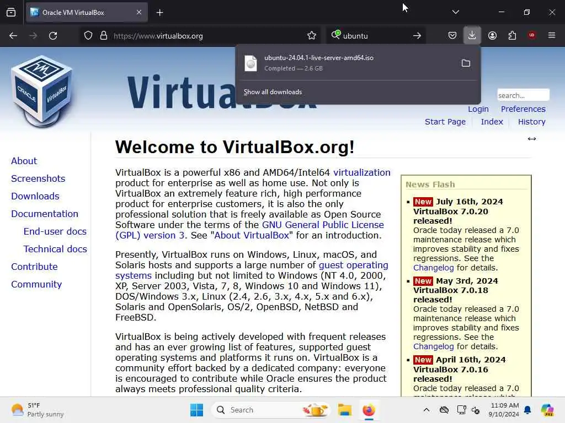Open the Login link
Screen dimensions: 565x423
tap(478, 109)
